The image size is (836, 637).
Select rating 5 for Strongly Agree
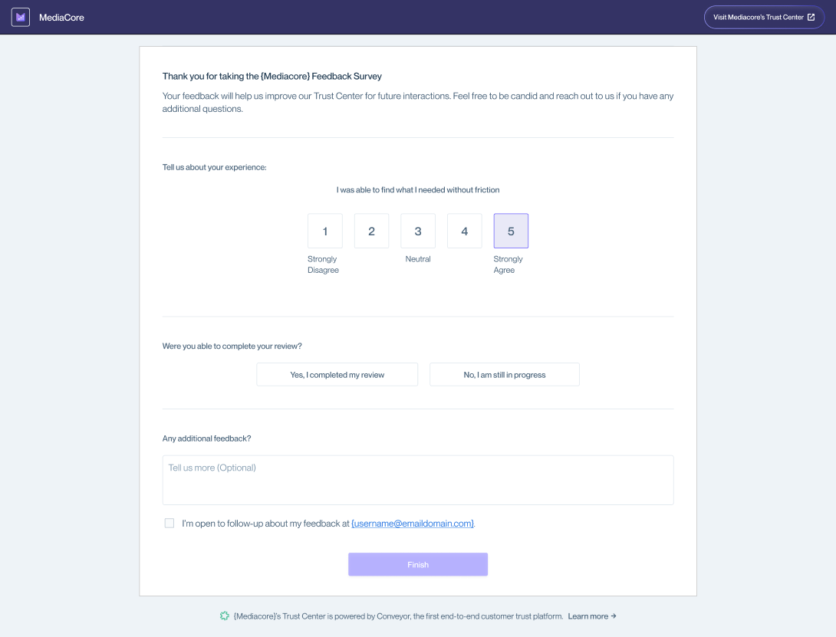(x=511, y=230)
